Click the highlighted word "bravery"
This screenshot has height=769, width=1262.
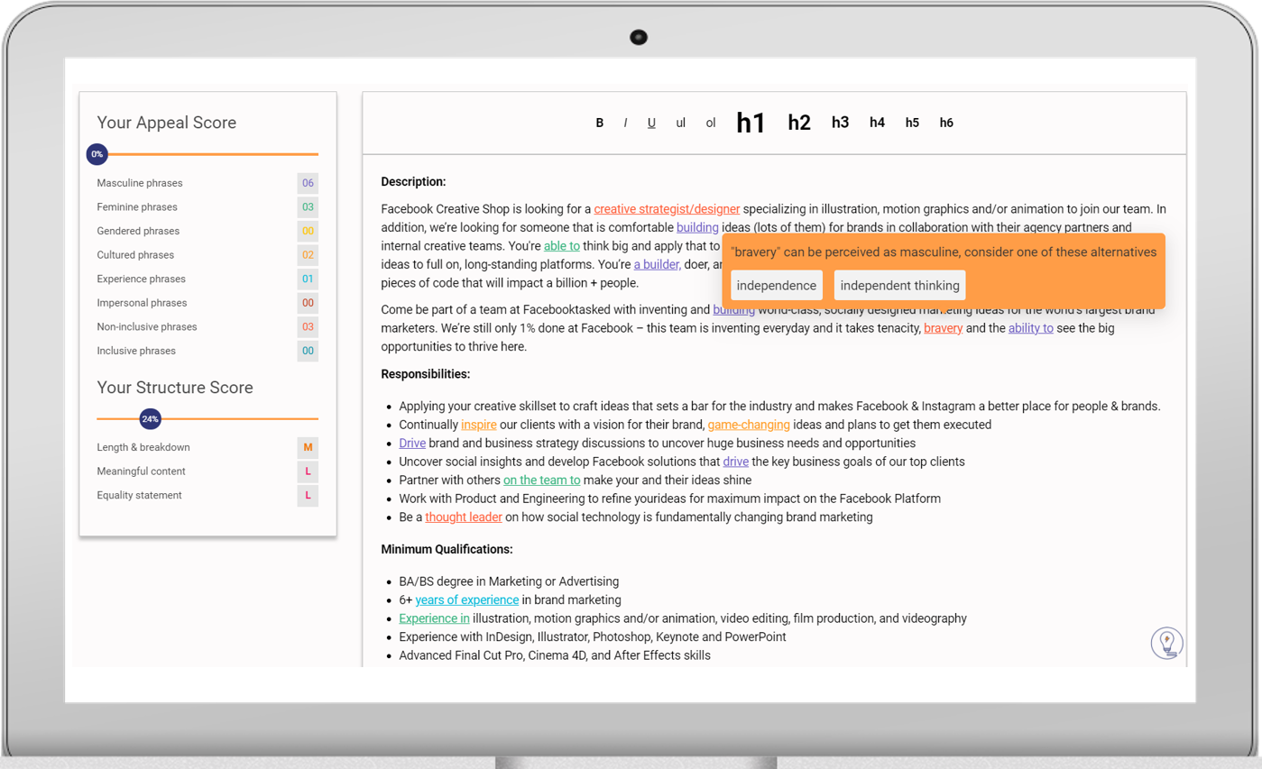pos(943,328)
